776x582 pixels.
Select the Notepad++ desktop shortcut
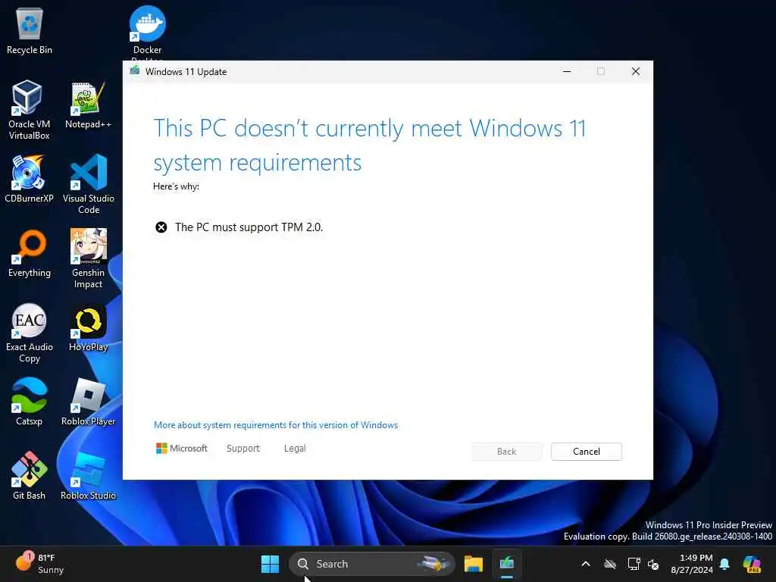[x=88, y=105]
